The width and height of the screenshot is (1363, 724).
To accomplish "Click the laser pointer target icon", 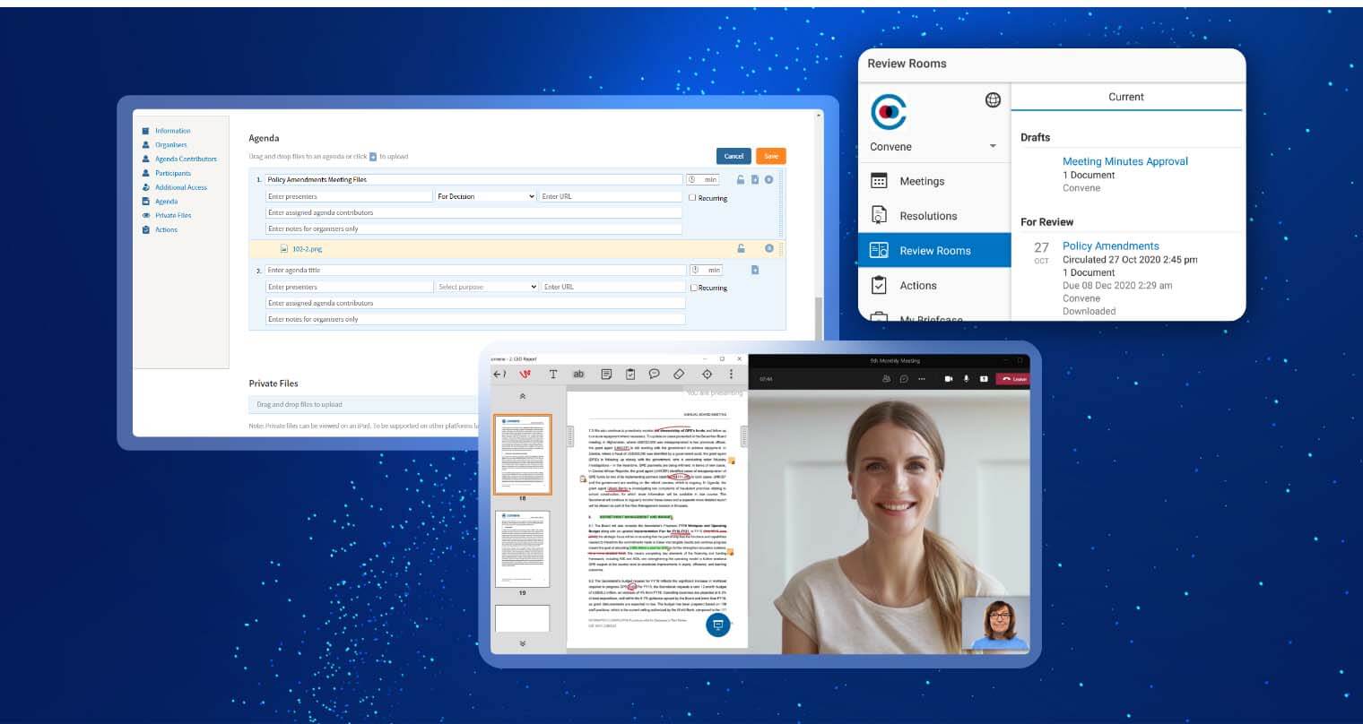I will pos(707,374).
